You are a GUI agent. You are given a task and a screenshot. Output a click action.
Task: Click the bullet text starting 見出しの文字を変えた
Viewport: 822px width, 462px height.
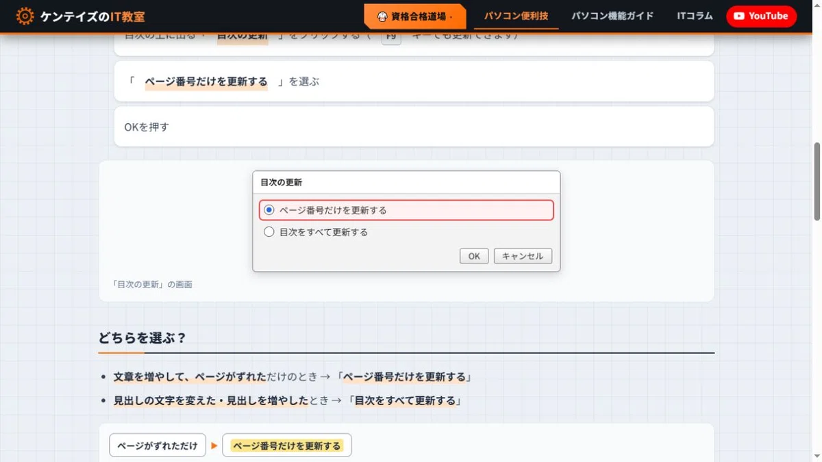288,400
